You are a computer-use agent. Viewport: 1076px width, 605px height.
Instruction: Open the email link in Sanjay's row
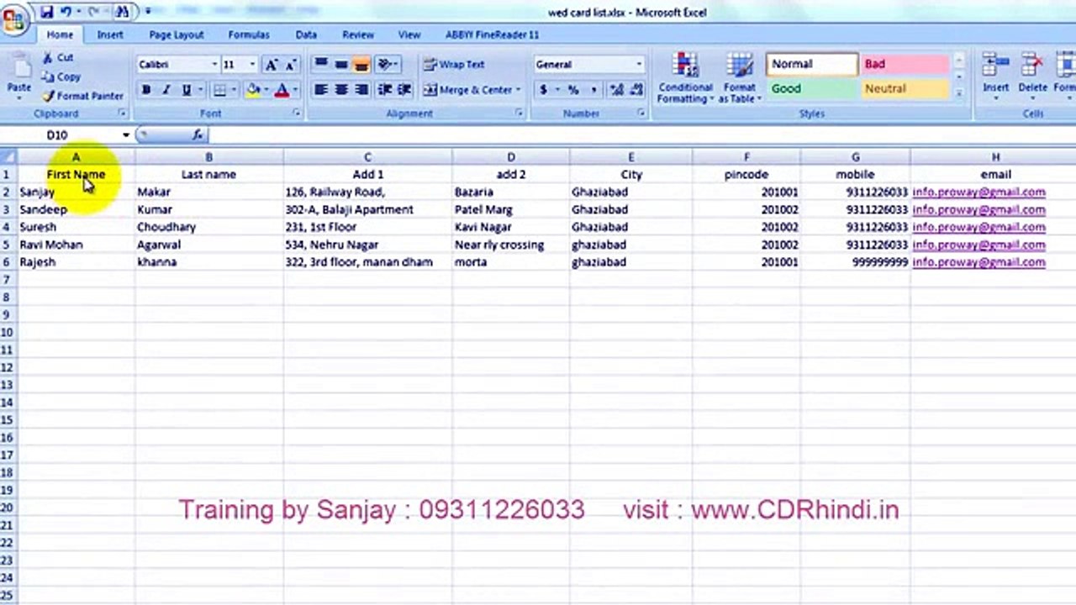[978, 192]
